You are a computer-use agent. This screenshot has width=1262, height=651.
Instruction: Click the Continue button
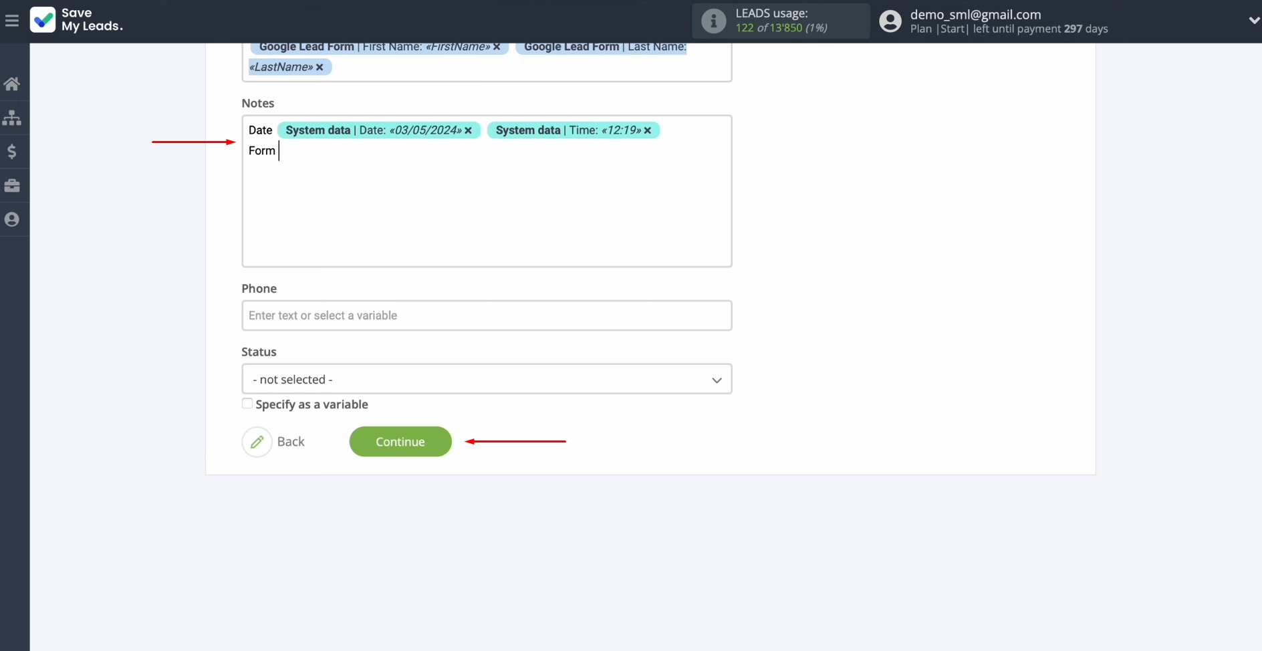(400, 442)
